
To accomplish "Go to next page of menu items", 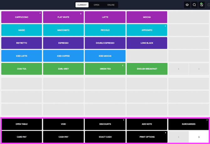I will click(x=199, y=69).
